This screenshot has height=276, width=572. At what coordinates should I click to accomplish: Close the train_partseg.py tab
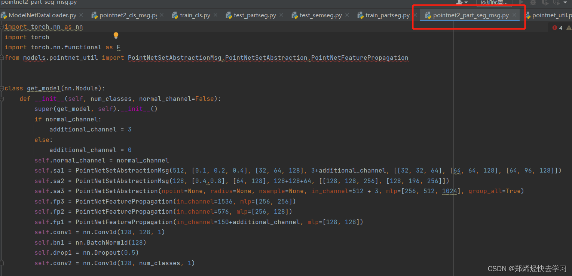click(415, 15)
